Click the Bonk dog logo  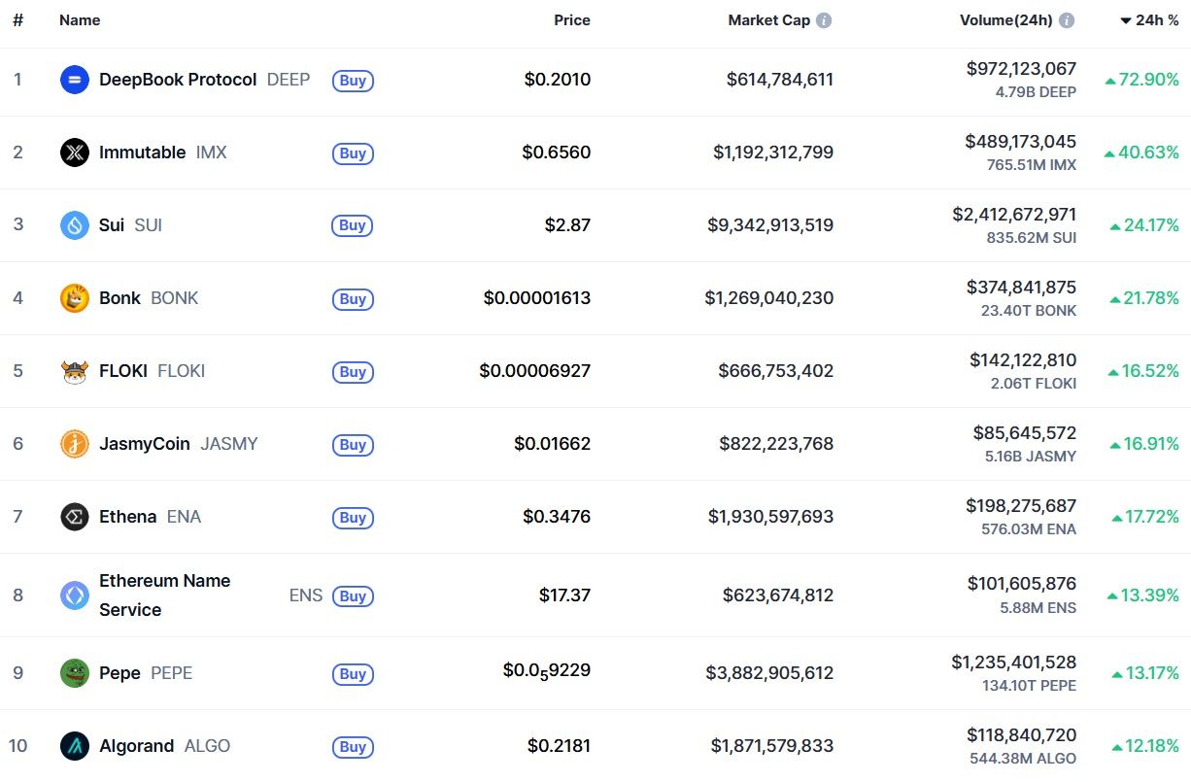click(x=75, y=298)
